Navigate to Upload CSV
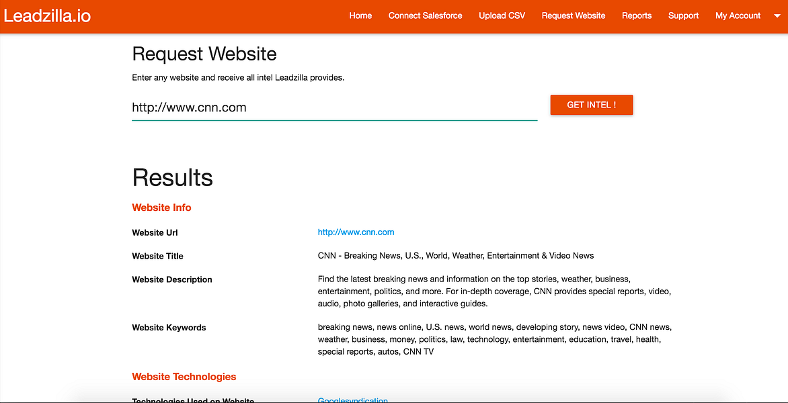This screenshot has height=403, width=788. pyautogui.click(x=502, y=15)
